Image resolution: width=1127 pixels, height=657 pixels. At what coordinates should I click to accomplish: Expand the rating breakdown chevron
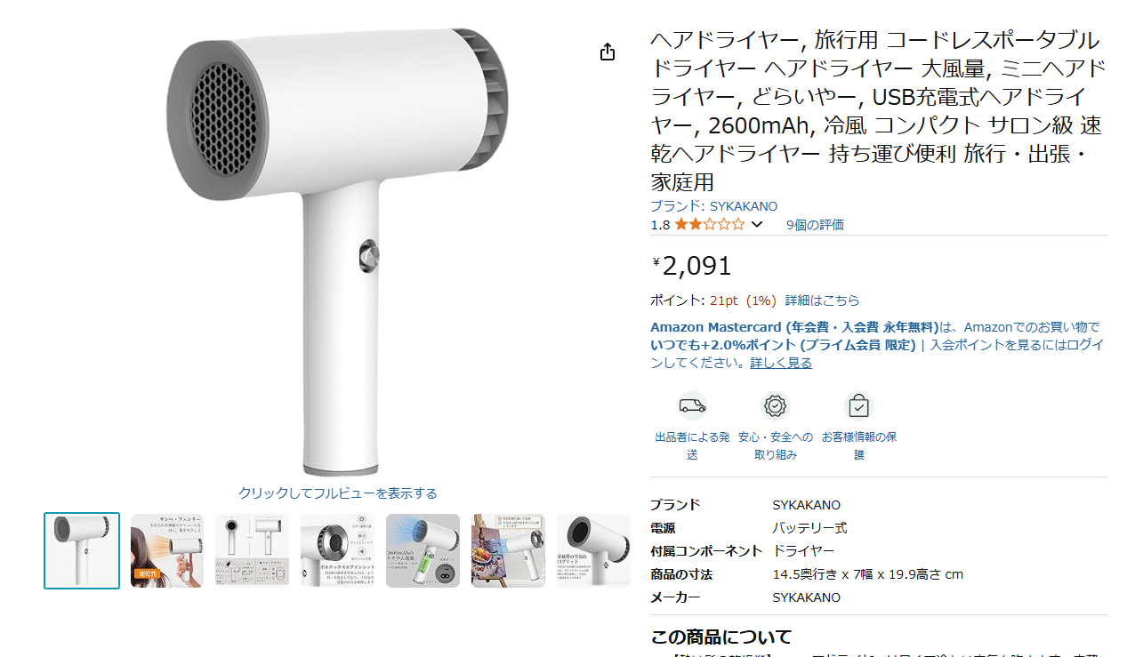click(x=757, y=224)
